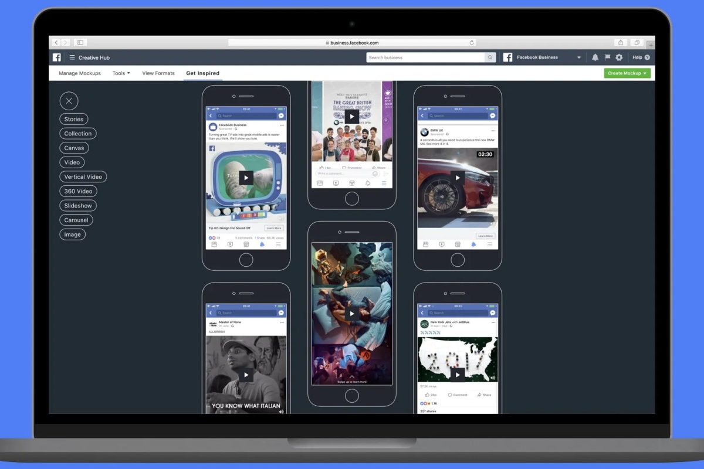Expand the Tools dropdown menu
This screenshot has height=469, width=704.
[121, 73]
